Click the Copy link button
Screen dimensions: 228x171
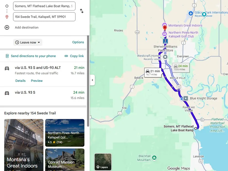pyautogui.click(x=74, y=56)
